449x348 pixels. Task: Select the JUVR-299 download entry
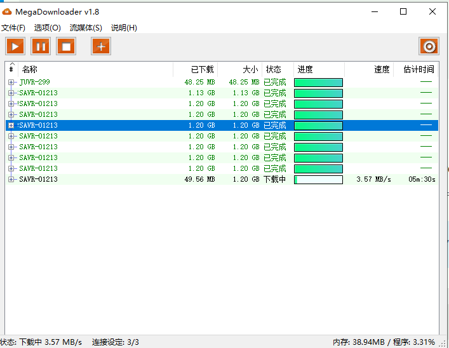(x=35, y=82)
